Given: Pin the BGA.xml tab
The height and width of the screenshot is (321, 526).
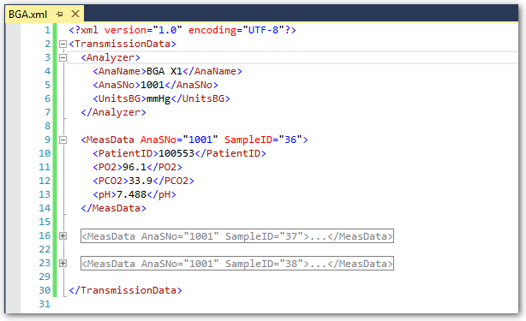Looking at the screenshot, I should (59, 14).
